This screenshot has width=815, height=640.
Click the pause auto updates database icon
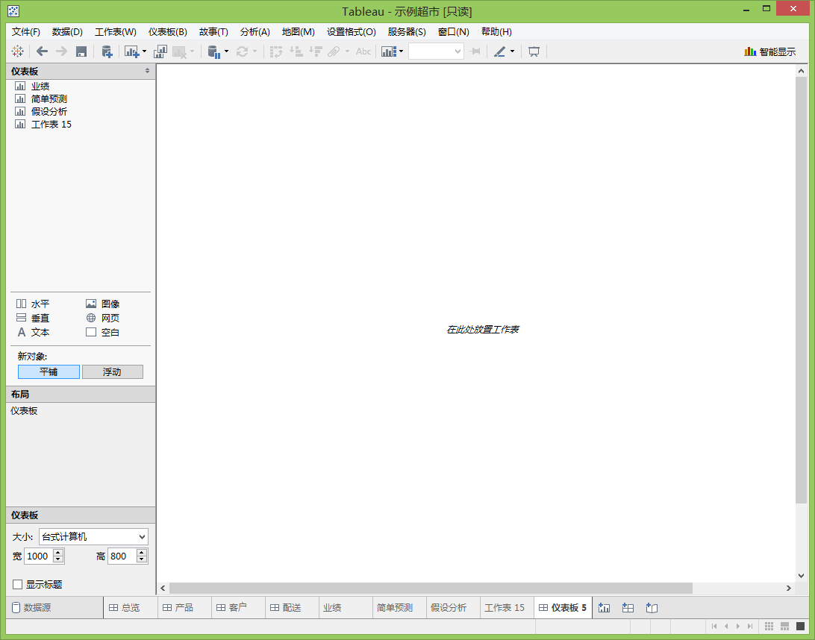(x=214, y=51)
